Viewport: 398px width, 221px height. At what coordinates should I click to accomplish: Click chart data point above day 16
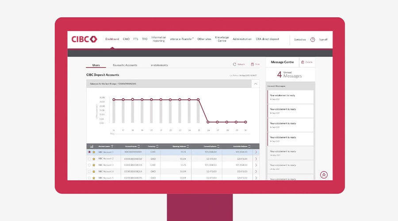114,100
